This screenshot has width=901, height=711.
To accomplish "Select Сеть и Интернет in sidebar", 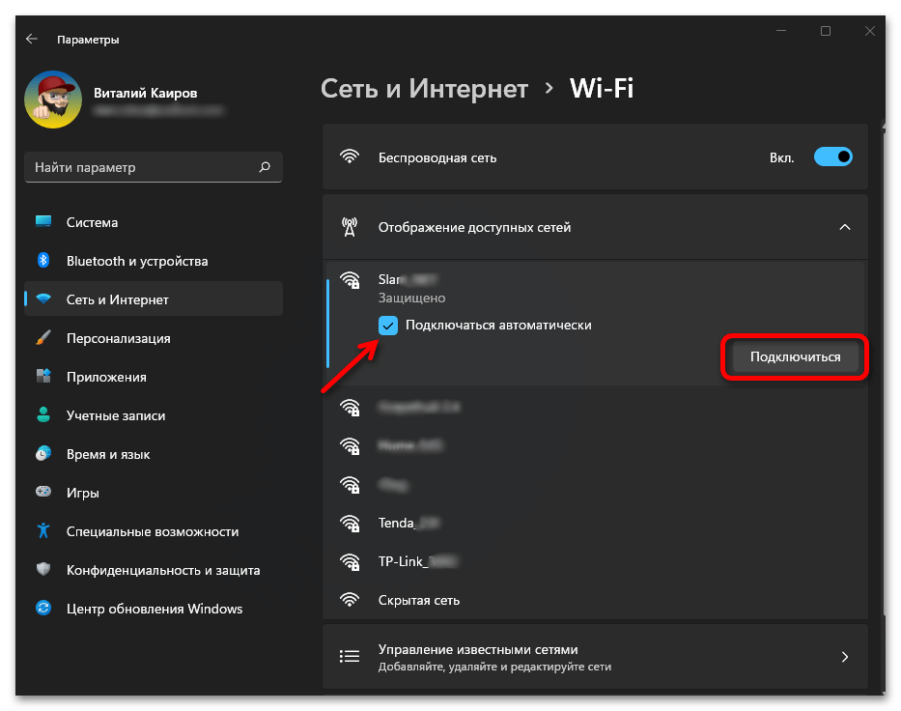I will [154, 299].
